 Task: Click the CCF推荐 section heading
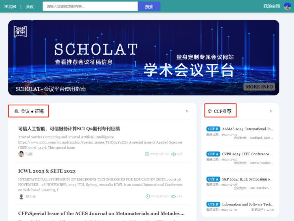pyautogui.click(x=222, y=111)
